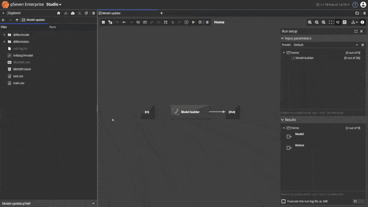
Task: Toggle the Run setup pane button
Action: tap(345, 22)
